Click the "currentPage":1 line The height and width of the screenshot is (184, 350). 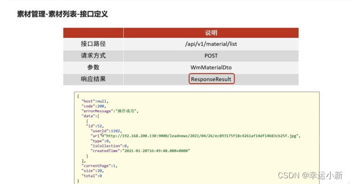pos(99,166)
